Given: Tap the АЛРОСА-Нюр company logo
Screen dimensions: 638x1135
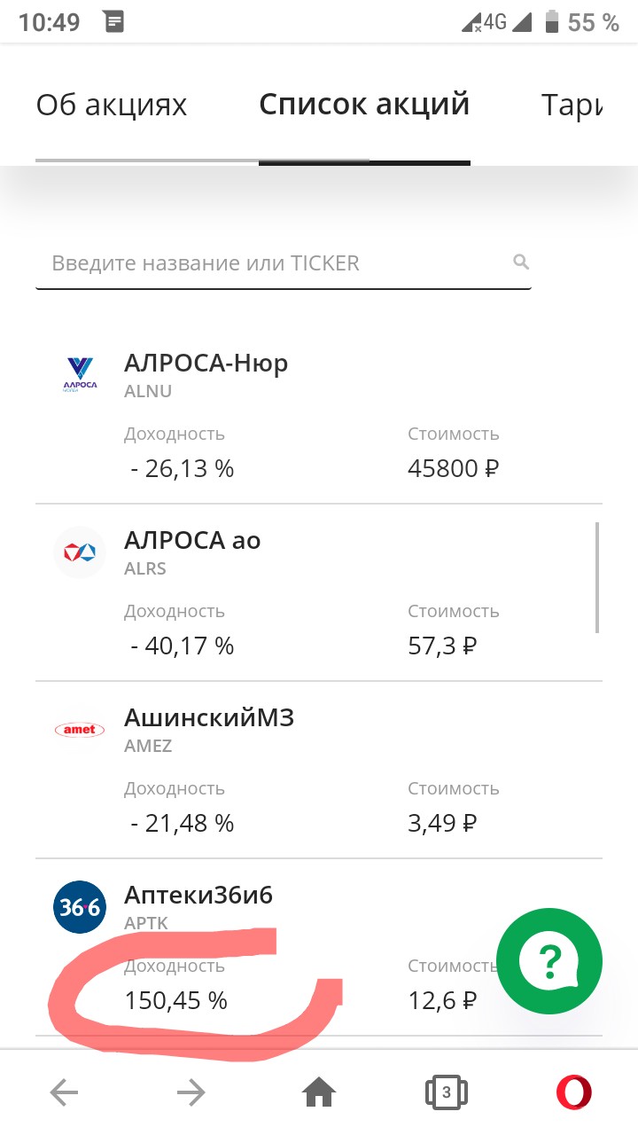Looking at the screenshot, I should pos(80,374).
